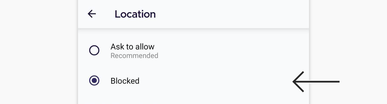Click the Blocked option row
Image resolution: width=387 pixels, height=104 pixels.
(x=193, y=81)
